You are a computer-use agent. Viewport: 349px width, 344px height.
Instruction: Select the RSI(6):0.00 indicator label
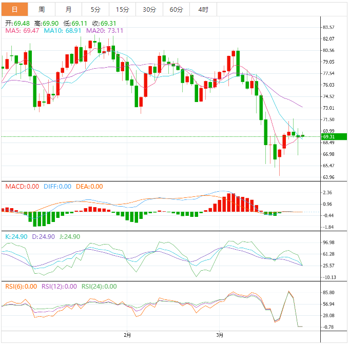(x=21, y=287)
